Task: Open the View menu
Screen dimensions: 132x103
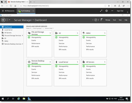Action: coord(120,20)
